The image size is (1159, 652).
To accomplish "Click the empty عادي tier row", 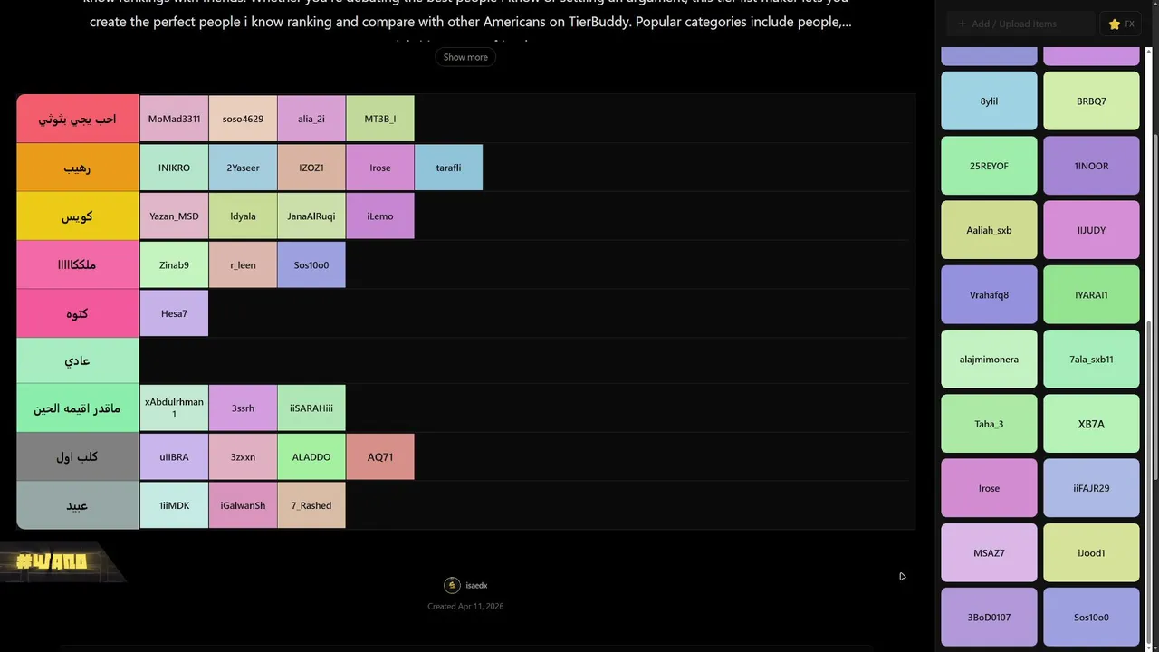I will pos(525,361).
